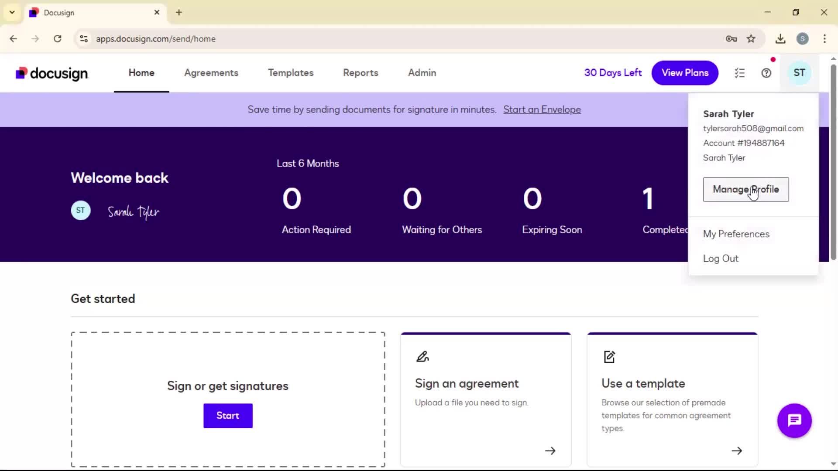Screen dimensions: 838x471
Task: Select My Preferences in profile menu
Action: (736, 234)
